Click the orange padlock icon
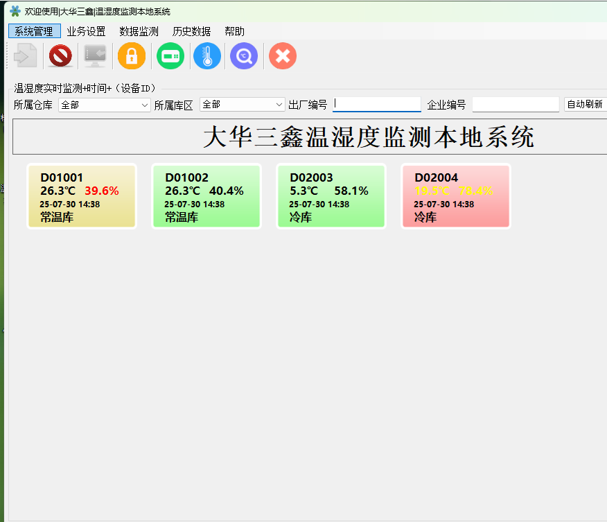607x522 pixels. pos(132,55)
